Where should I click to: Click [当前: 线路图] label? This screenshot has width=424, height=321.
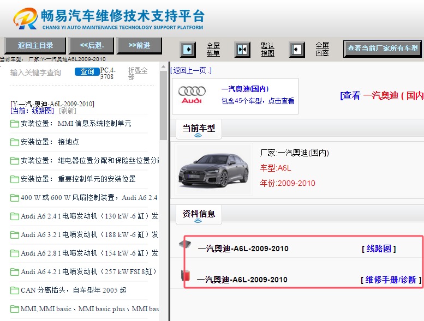click(32, 111)
